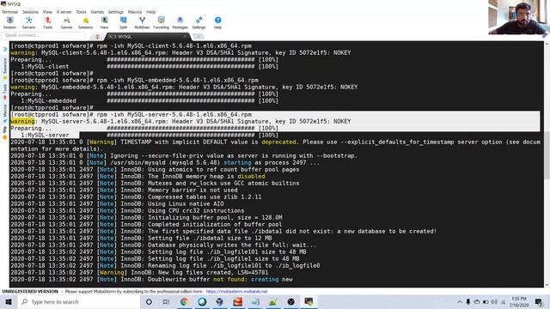Open the Servers toolbar icon
This screenshot has height=309, width=550.
pyautogui.click(x=28, y=23)
